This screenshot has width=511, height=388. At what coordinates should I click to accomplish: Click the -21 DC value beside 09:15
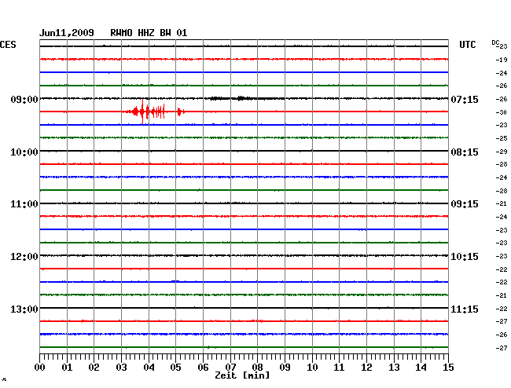click(x=502, y=203)
